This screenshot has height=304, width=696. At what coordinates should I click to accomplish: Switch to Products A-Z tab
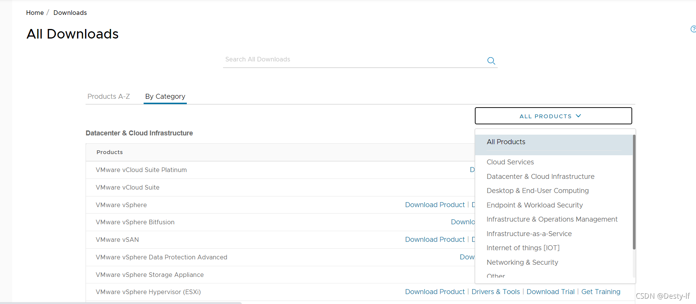108,97
